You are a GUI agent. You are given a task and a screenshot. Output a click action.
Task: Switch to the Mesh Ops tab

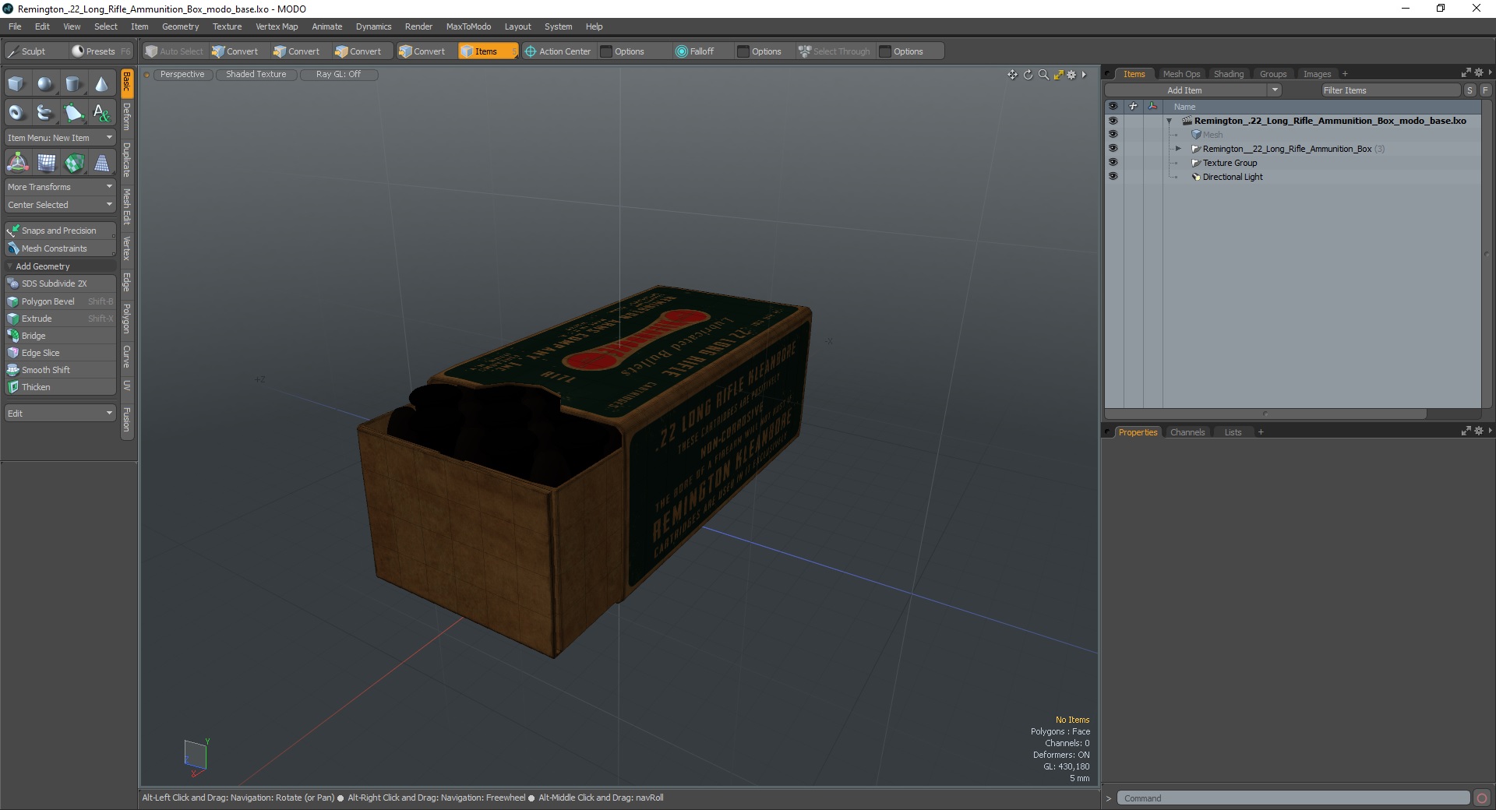(1181, 74)
